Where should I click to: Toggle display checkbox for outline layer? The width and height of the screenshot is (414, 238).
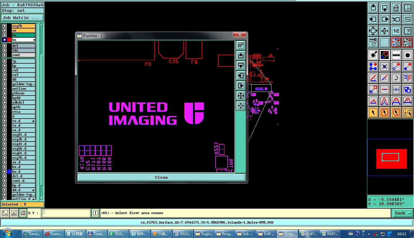click(5, 89)
